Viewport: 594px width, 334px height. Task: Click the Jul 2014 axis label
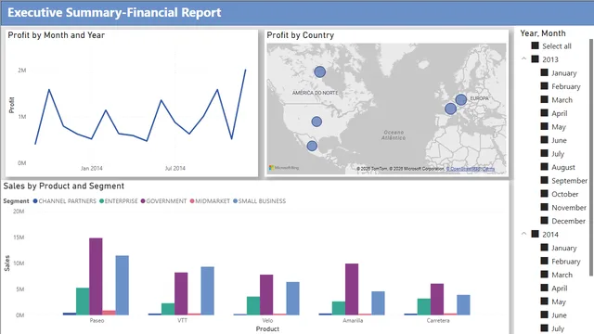click(x=175, y=168)
